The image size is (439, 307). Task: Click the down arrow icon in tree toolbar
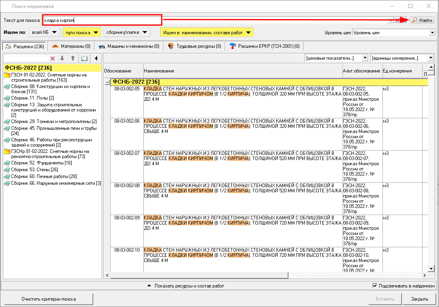tap(62, 59)
